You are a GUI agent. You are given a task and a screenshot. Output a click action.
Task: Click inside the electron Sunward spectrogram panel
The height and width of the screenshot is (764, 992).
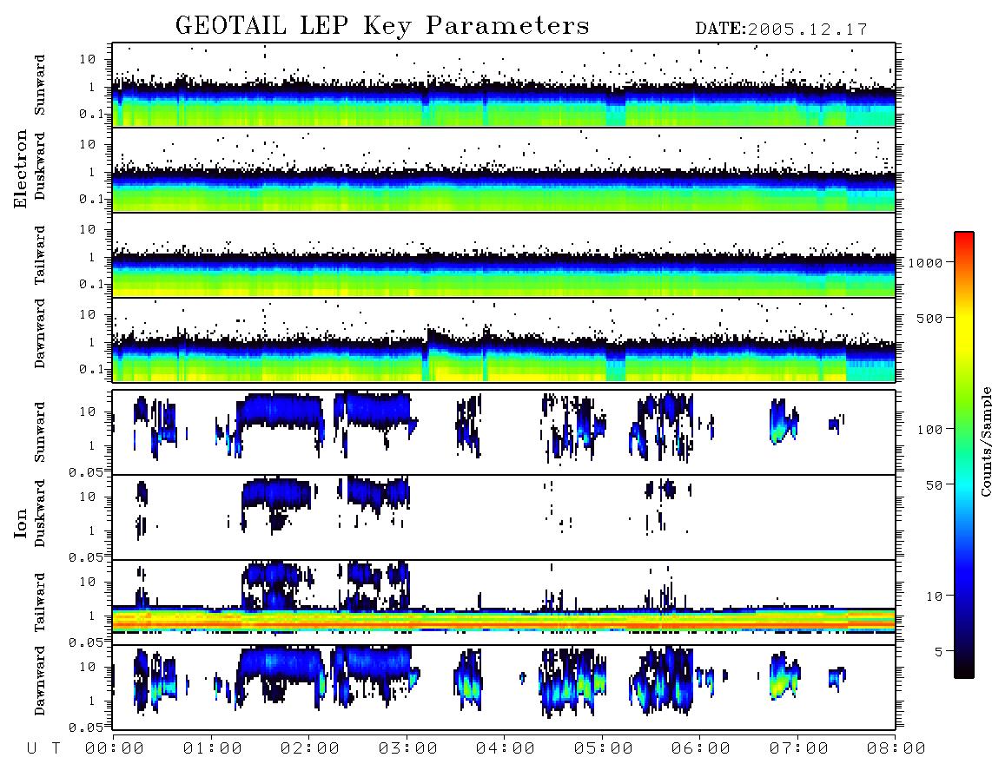point(504,85)
